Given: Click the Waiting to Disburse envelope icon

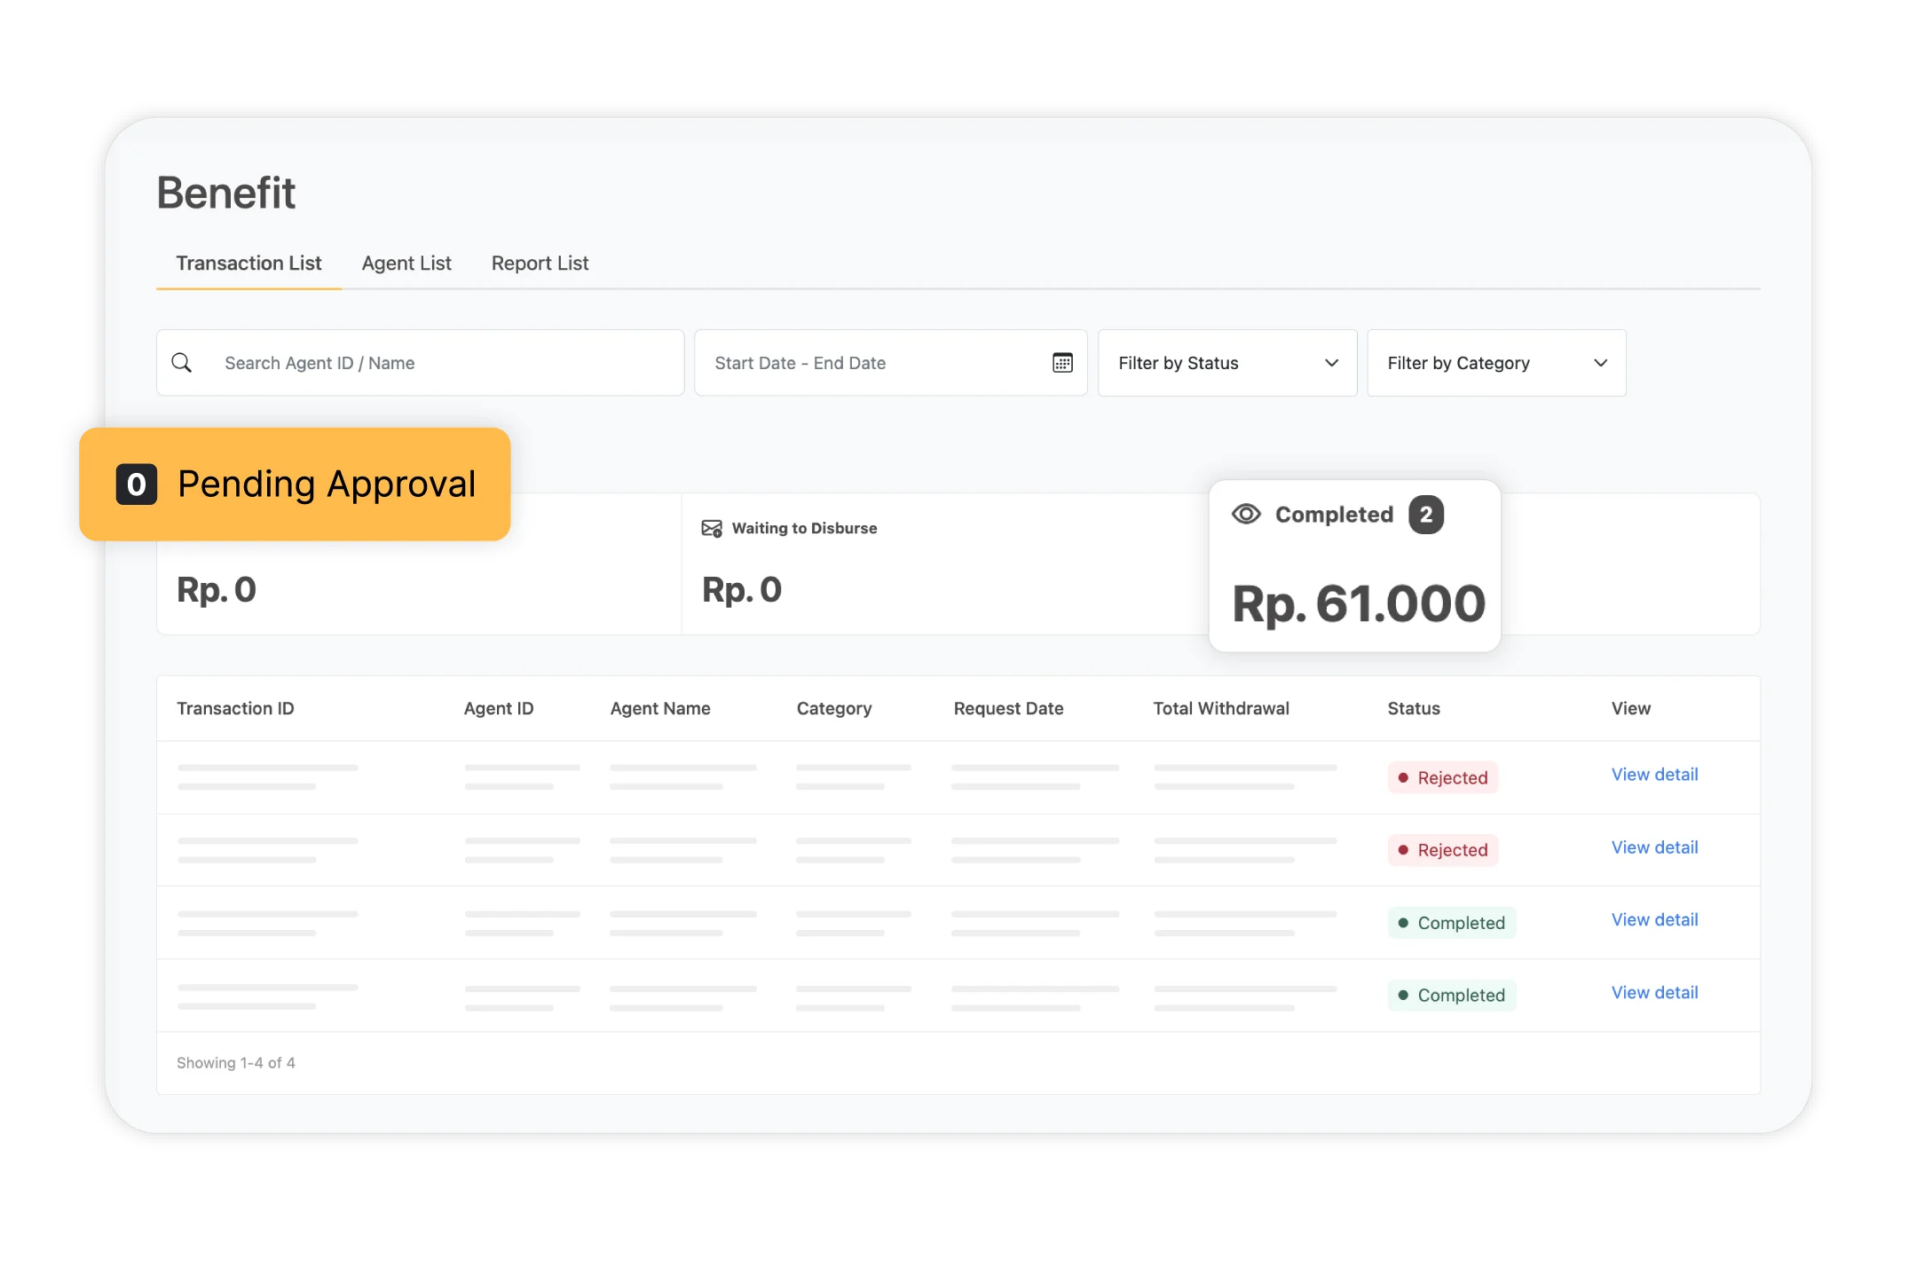Looking at the screenshot, I should (x=712, y=528).
